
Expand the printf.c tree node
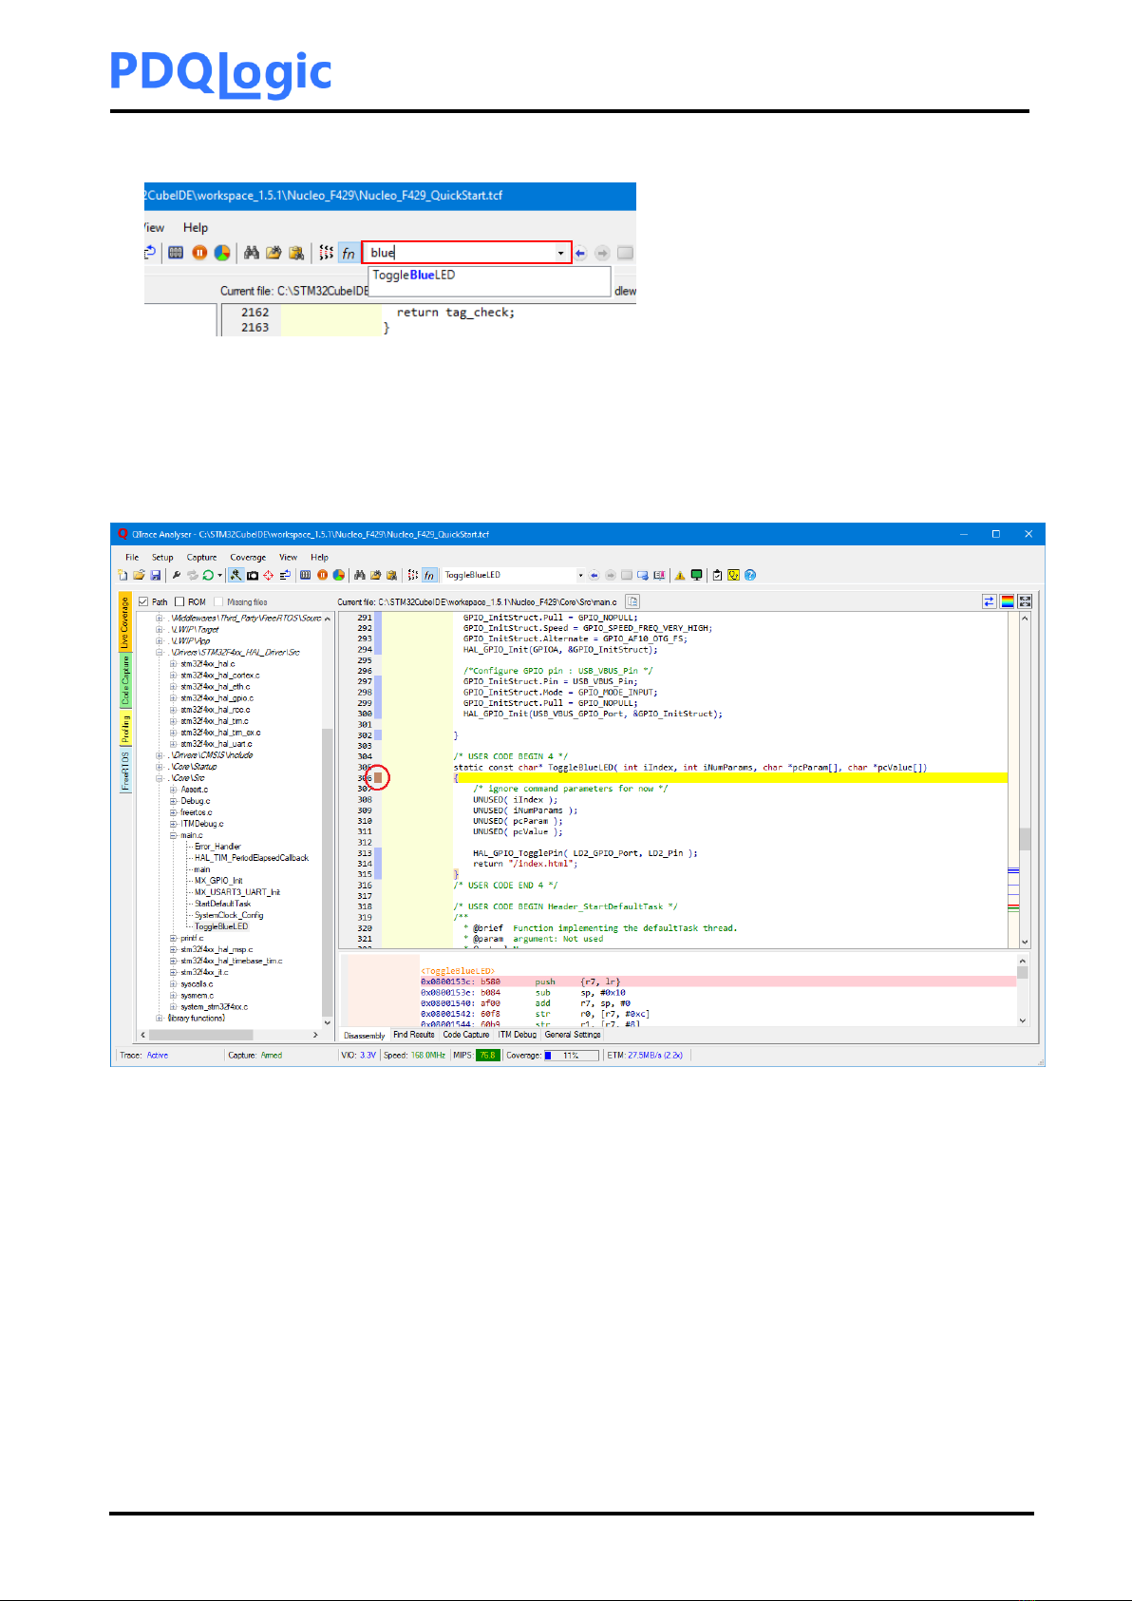[x=174, y=938]
